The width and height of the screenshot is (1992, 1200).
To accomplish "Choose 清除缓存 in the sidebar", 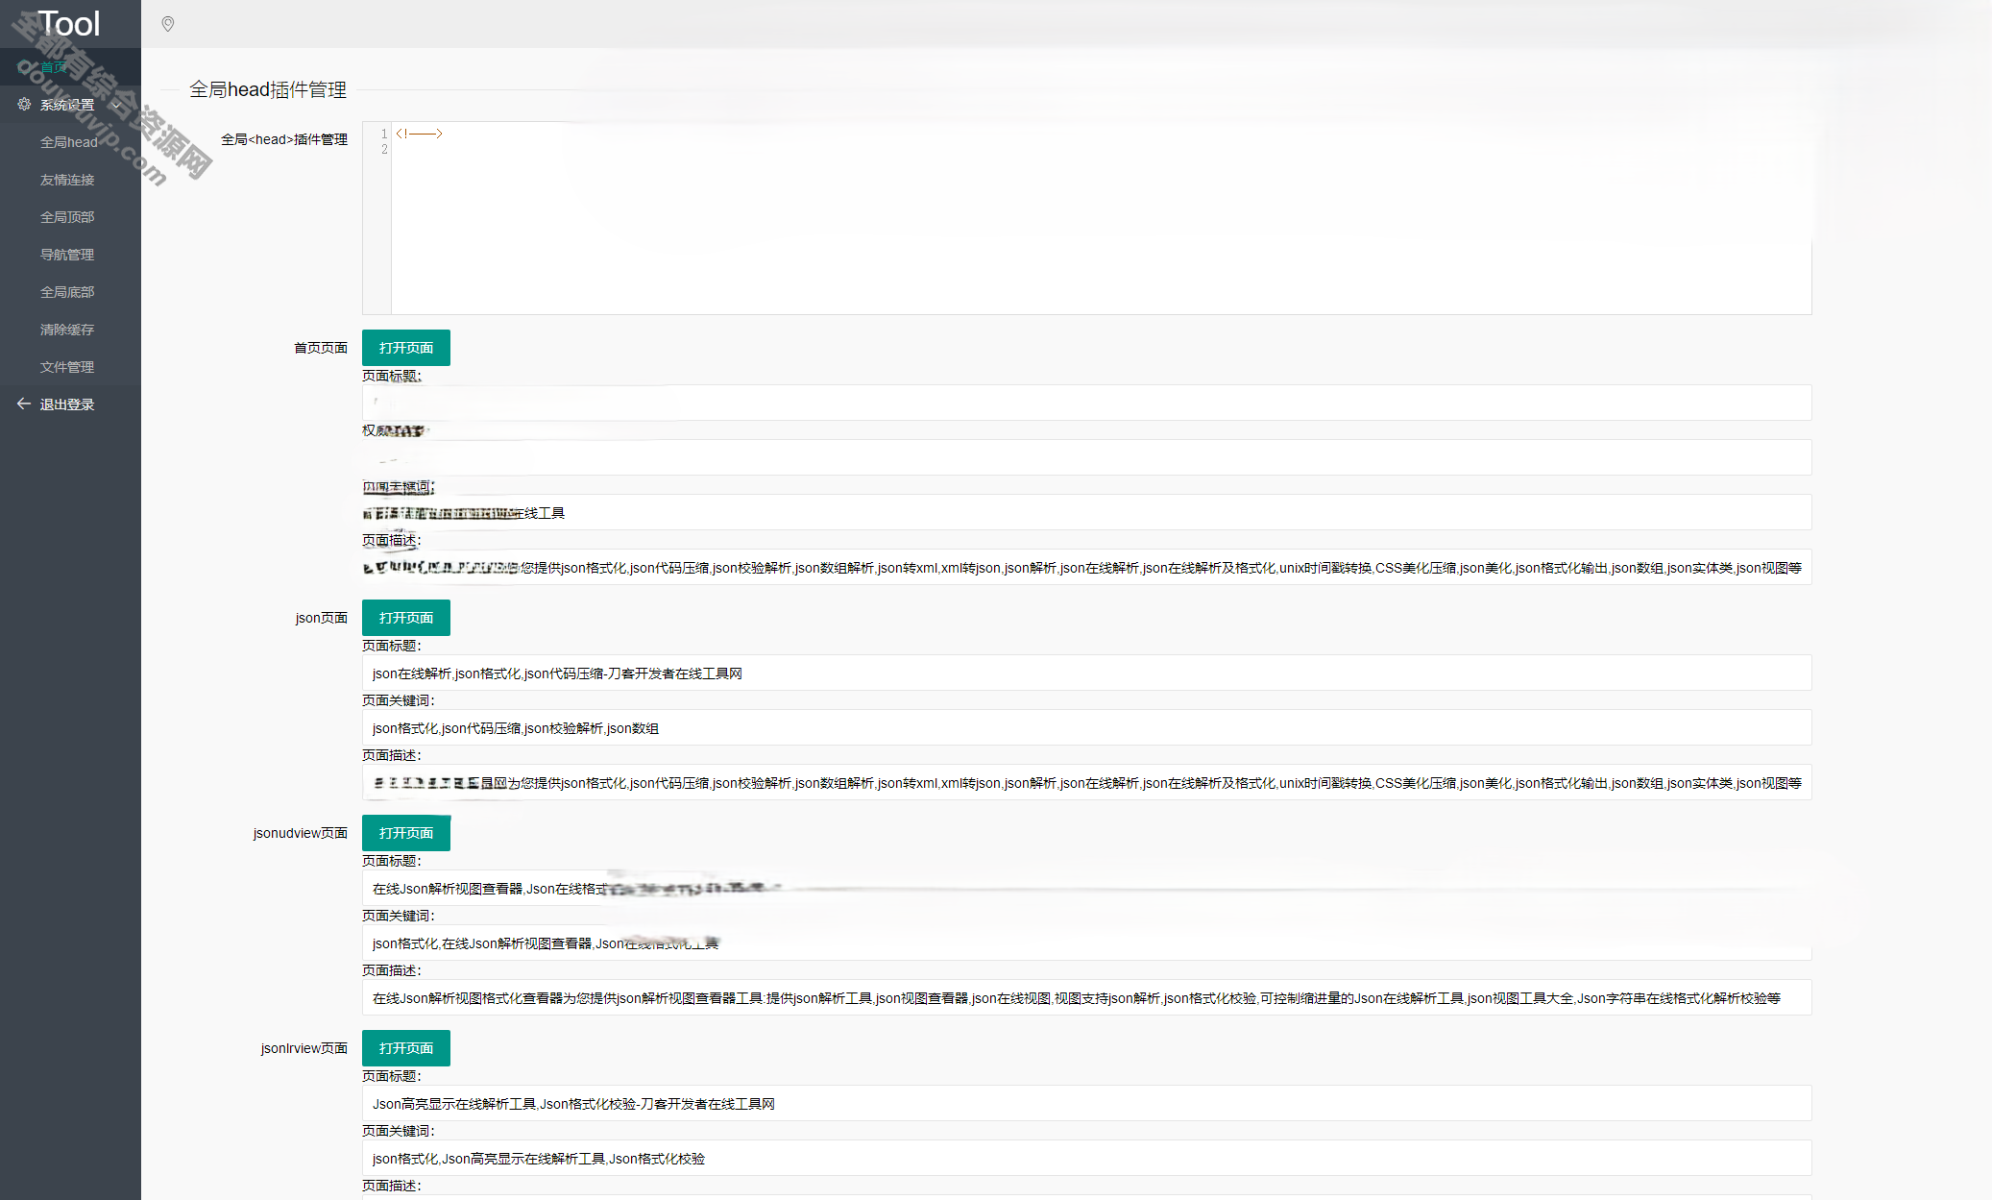I will pyautogui.click(x=70, y=330).
